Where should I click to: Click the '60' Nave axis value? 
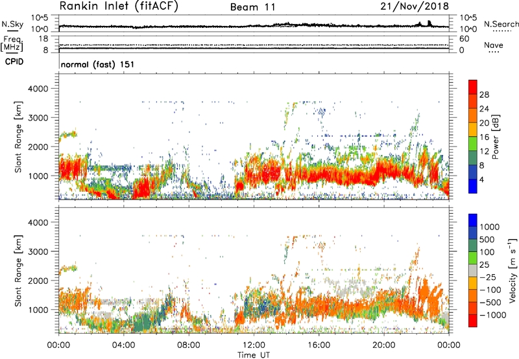464,39
